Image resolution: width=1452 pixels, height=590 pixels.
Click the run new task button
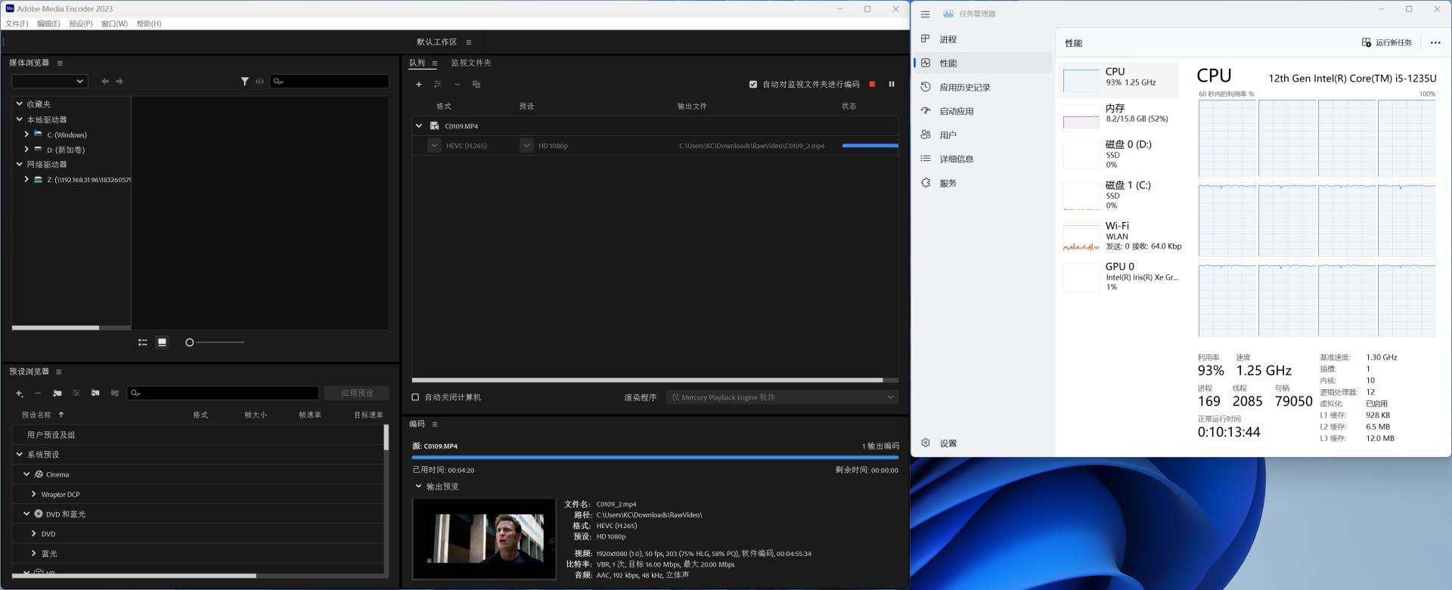pos(1386,43)
